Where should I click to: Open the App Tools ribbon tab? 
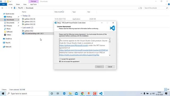click(33, 4)
